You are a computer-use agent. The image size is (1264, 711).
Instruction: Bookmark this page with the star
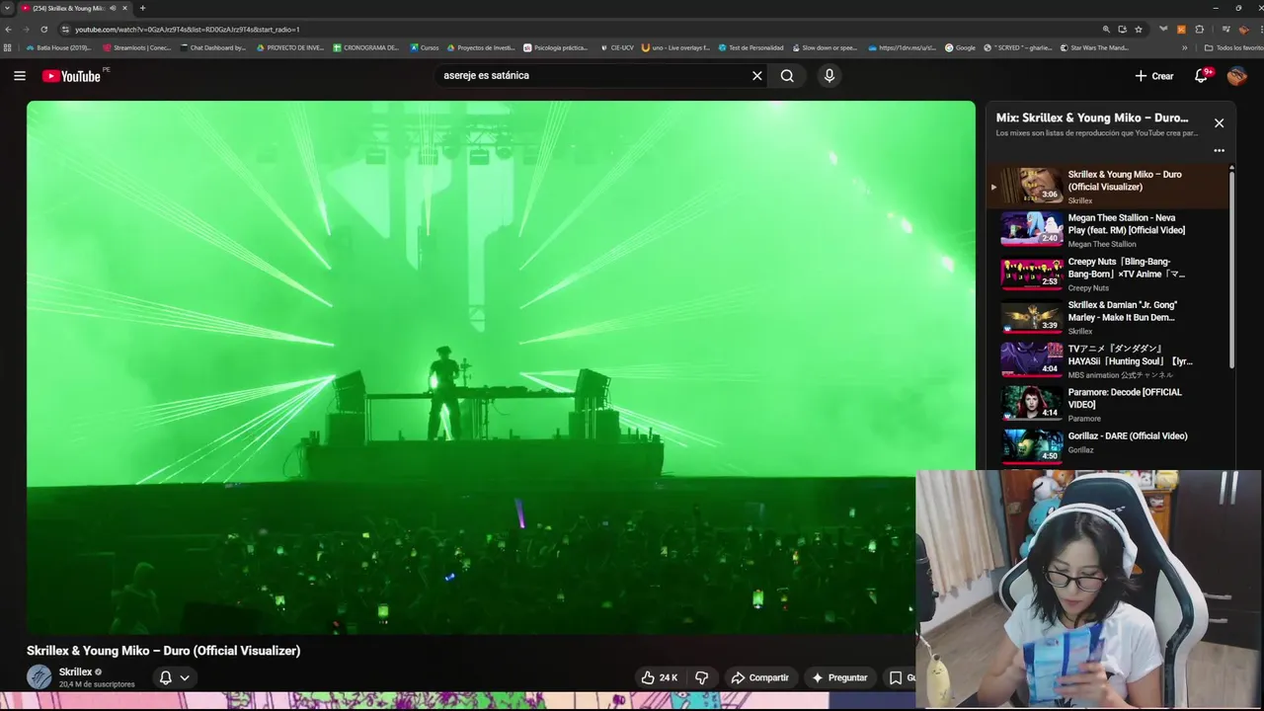[1139, 30]
